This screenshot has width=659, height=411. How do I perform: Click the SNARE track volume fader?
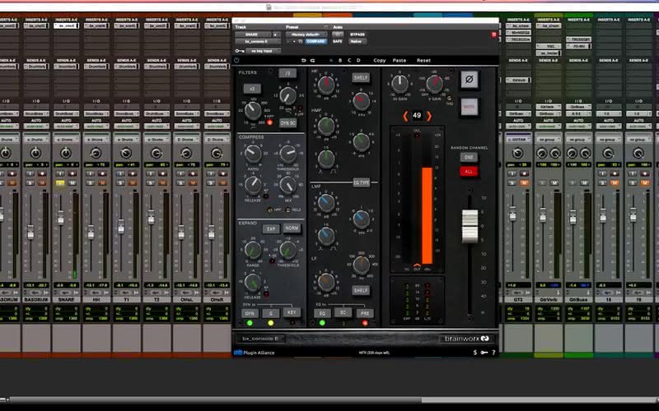tap(60, 217)
